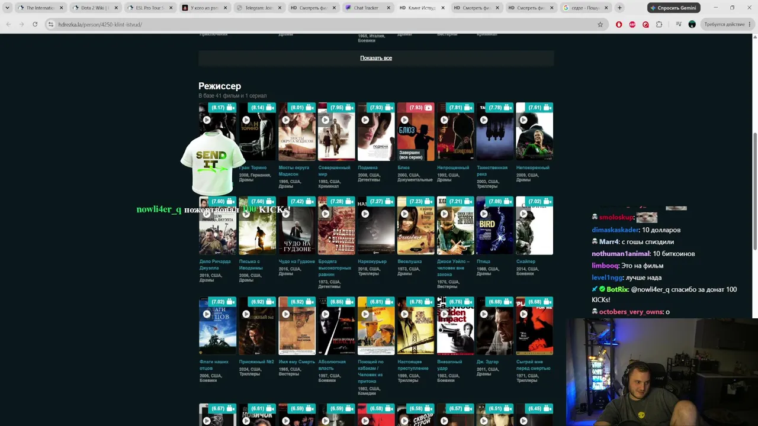Click the play icon on the Подмена poster
The image size is (758, 426).
[x=365, y=120]
